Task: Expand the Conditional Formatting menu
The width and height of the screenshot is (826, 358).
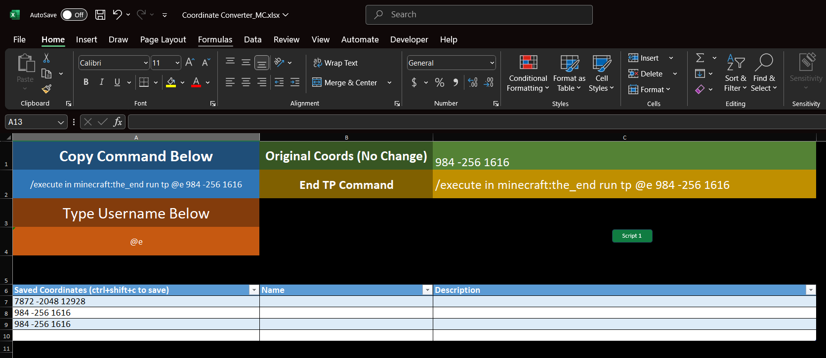Action: [528, 74]
